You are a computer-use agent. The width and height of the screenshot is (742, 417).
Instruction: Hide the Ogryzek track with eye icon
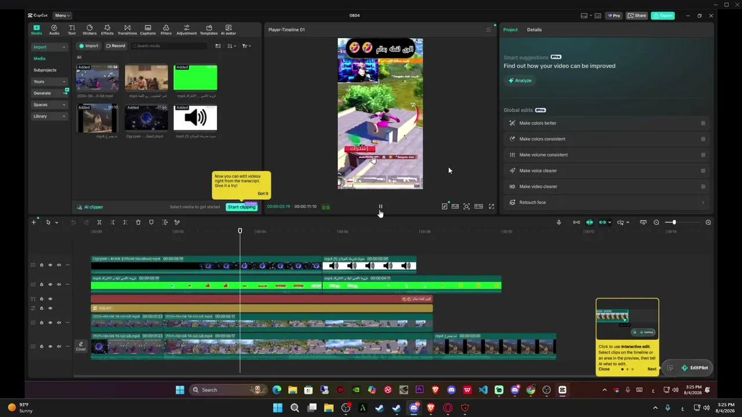(50, 265)
